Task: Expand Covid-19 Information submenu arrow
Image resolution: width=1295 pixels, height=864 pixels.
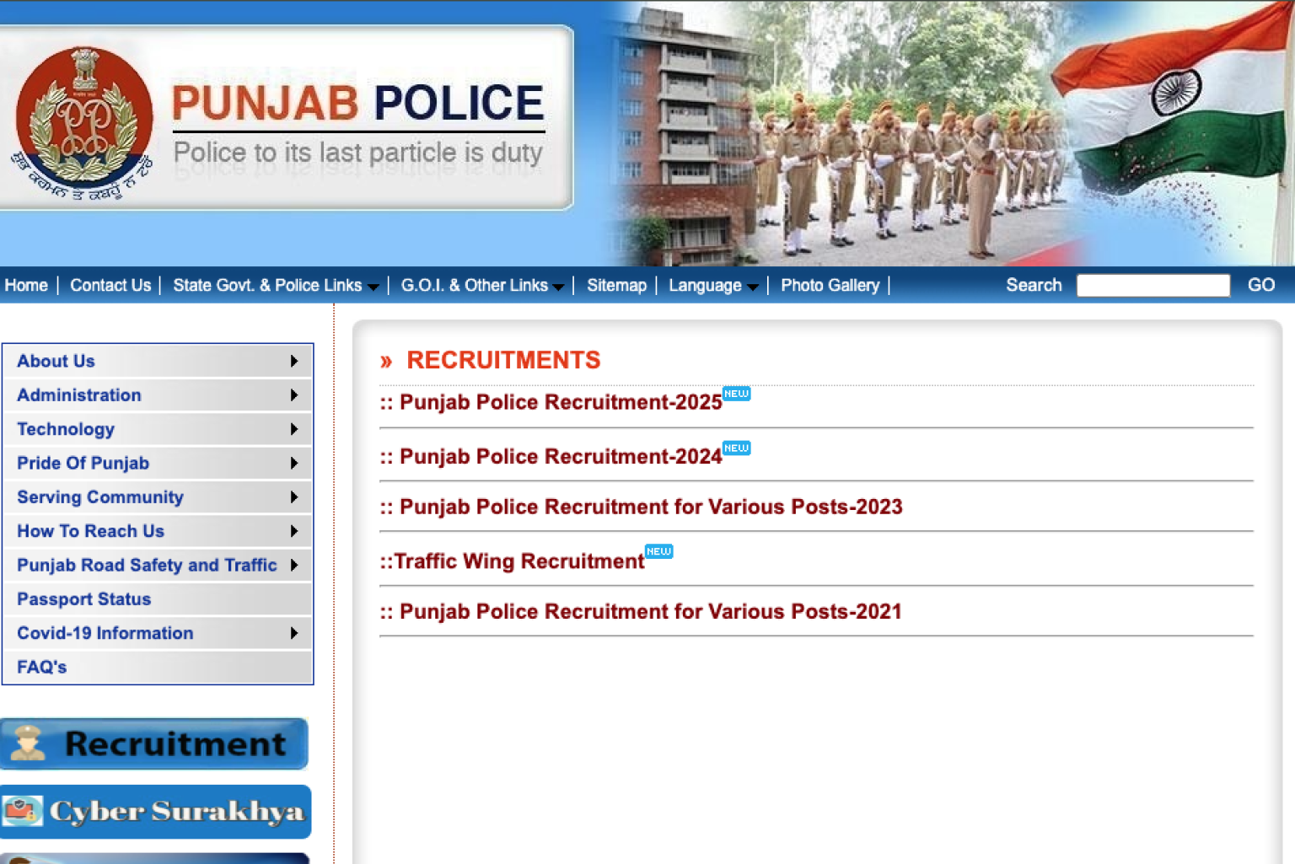Action: (293, 633)
